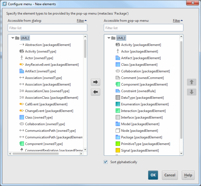This screenshot has height=186, width=201.
Task: Click the right list scroll down arrow
Action: coord(181,154)
